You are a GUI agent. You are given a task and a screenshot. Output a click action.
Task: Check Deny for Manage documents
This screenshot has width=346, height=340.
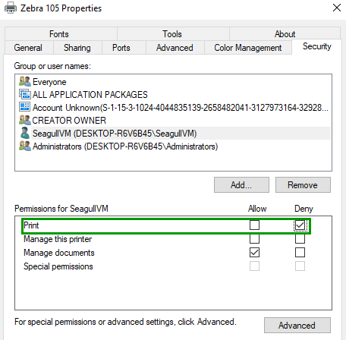300,252
